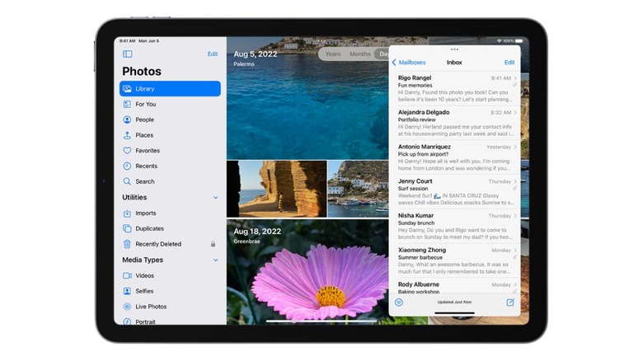Click the Selfies icon

pyautogui.click(x=127, y=291)
